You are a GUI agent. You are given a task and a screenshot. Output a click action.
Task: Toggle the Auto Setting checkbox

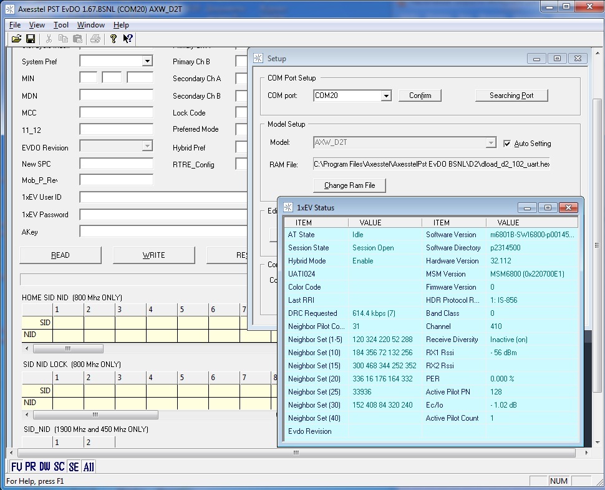(x=507, y=144)
